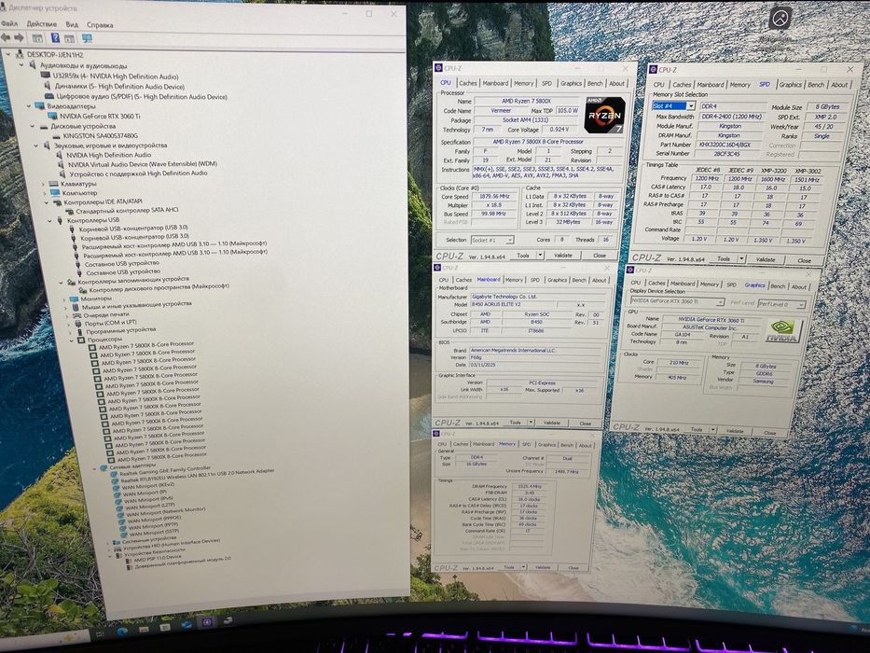This screenshot has width=870, height=653.
Task: Collapse the Аудиовходы и аудиовыходы category
Action: click(x=21, y=65)
